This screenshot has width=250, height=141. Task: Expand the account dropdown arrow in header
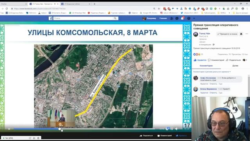coord(194,18)
